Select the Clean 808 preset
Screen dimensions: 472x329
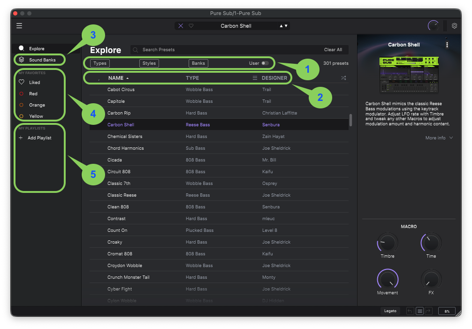(219, 207)
